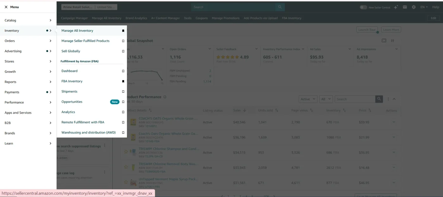
Task: Open the Active status dropdown
Action: (308, 99)
